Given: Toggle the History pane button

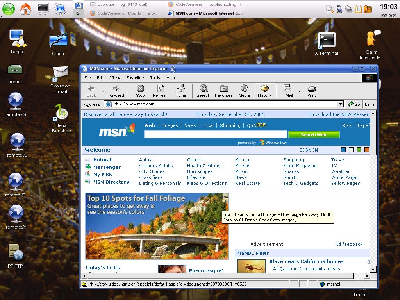Looking at the screenshot, I should [x=264, y=91].
